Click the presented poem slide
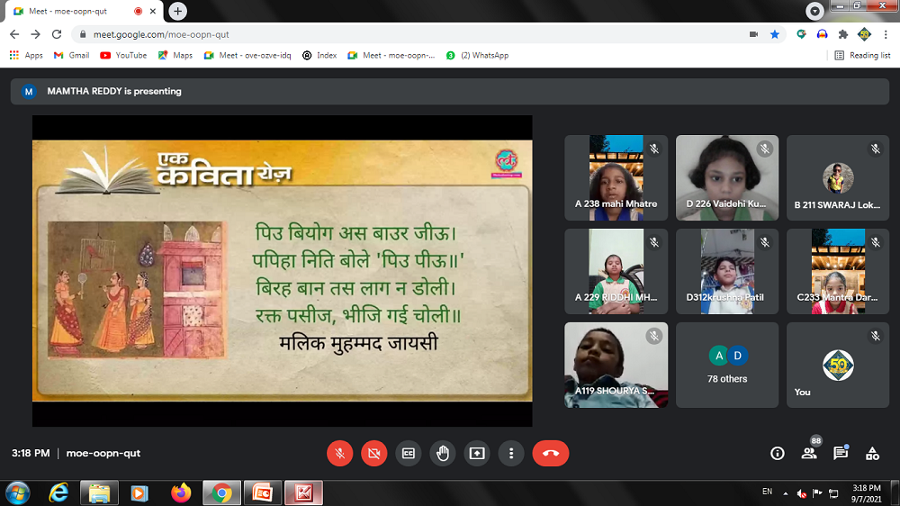The image size is (900, 506). pos(282,270)
